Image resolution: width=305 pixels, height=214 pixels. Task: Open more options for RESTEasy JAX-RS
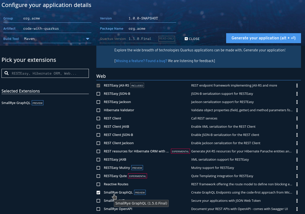[297, 86]
